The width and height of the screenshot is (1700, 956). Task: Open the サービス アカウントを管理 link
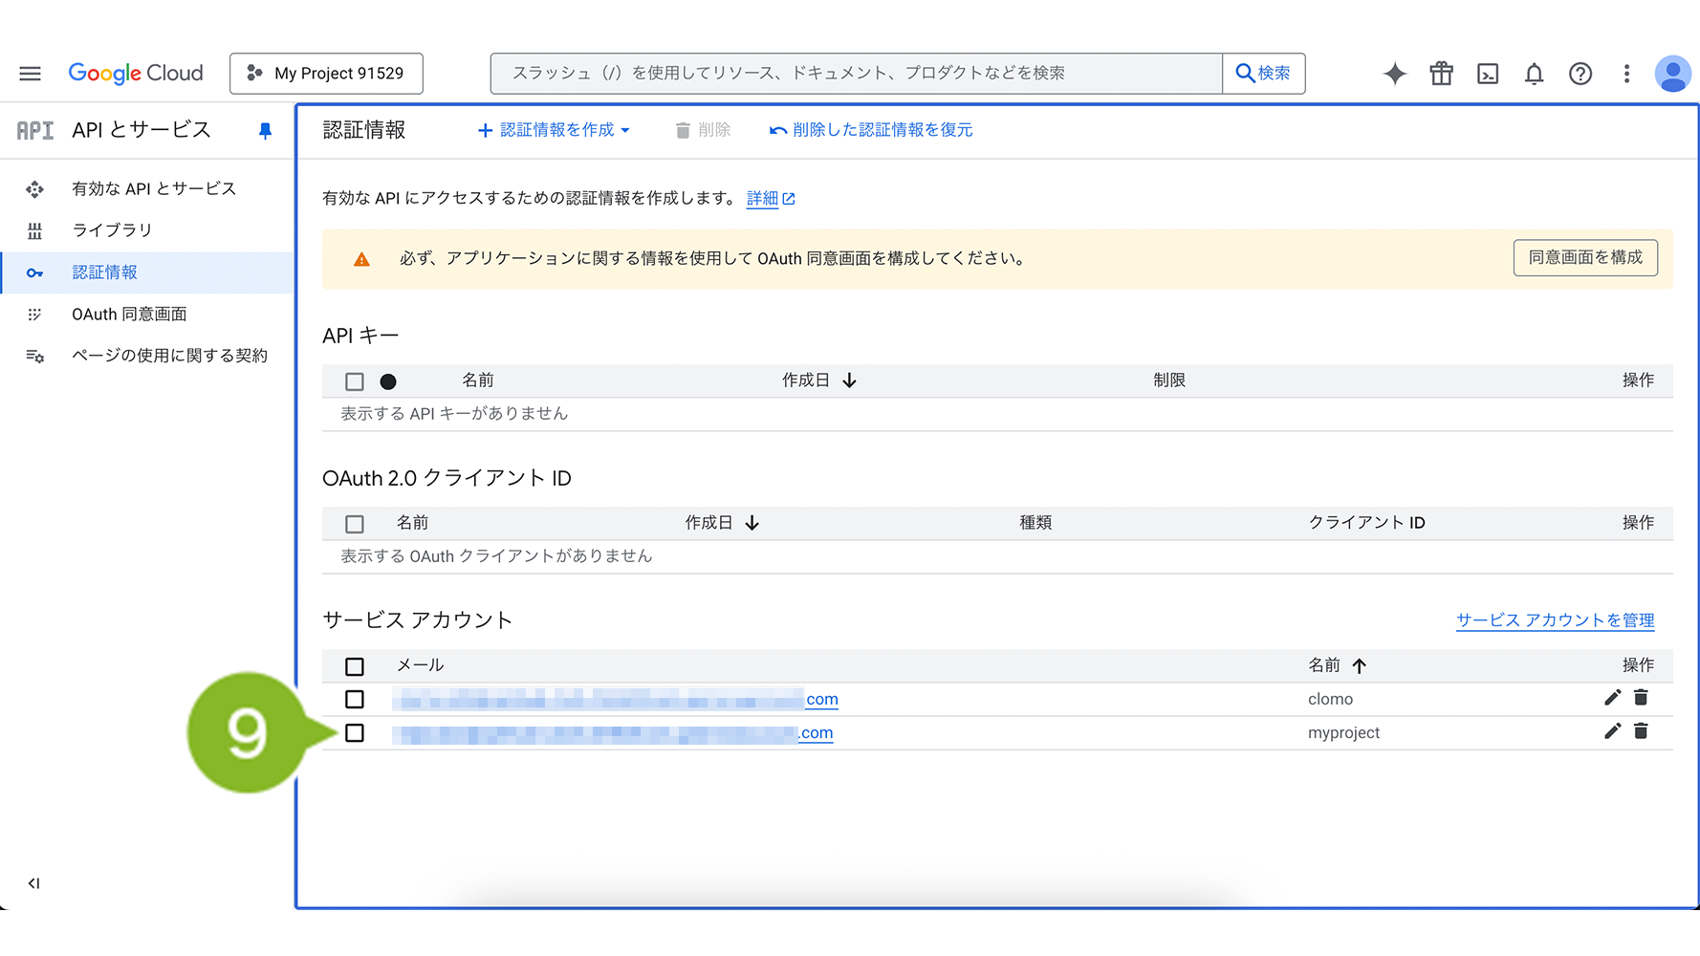coord(1555,620)
